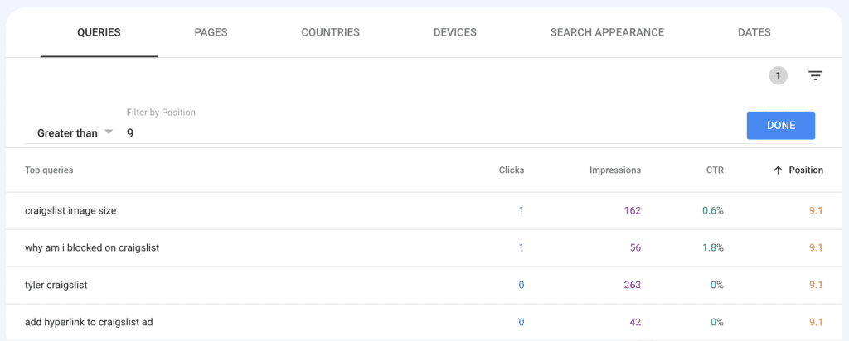Screen dimensions: 849x341
Task: Switch to the Devices tab
Action: click(455, 32)
